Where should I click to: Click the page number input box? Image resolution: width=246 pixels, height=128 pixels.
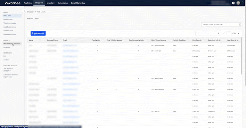(229, 33)
